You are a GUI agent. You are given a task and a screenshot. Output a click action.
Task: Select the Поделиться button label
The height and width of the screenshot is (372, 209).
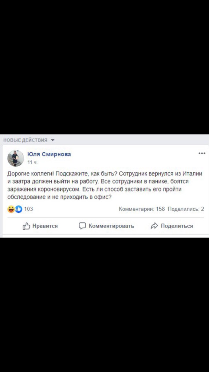tap(177, 226)
